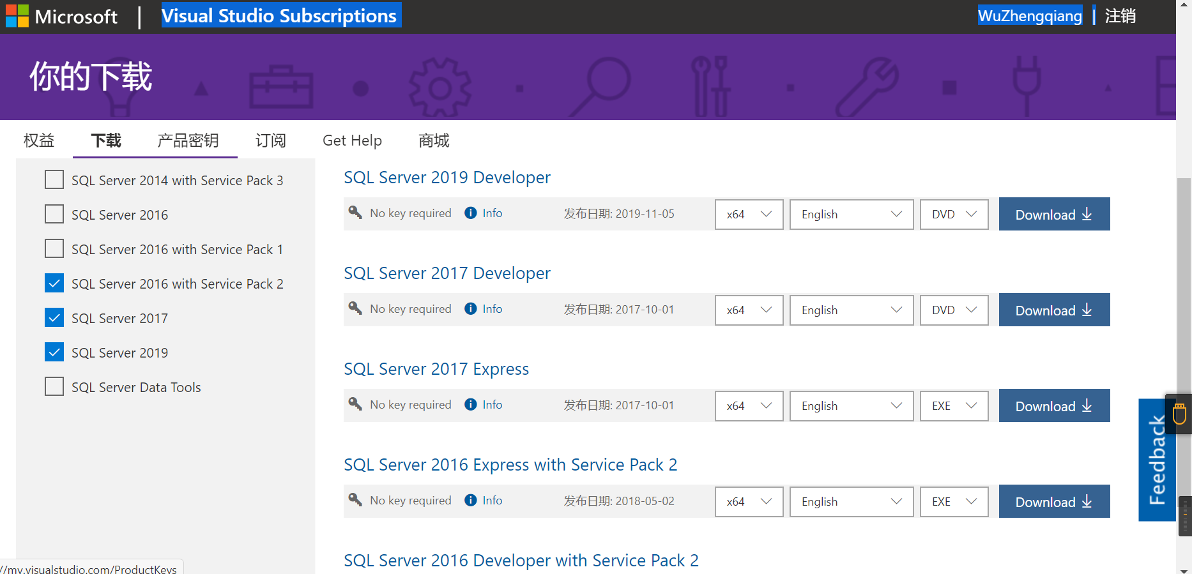The image size is (1192, 574).
Task: Check the SQL Server 2016 with Service Pack 1 box
Action: (54, 249)
